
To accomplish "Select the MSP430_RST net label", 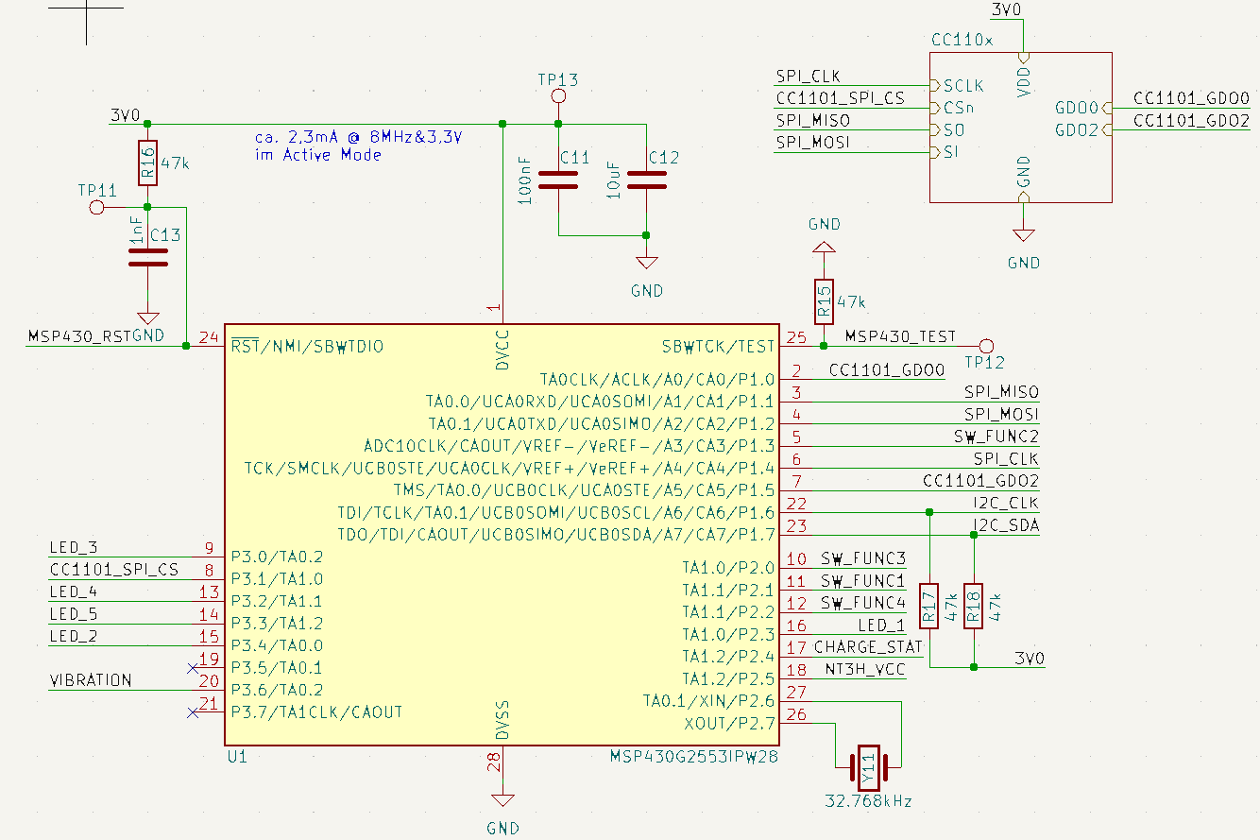I will [x=81, y=335].
